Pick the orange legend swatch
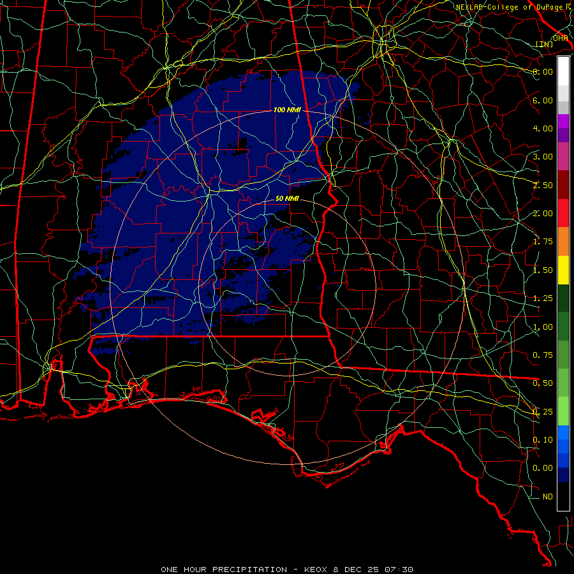The width and height of the screenshot is (574, 574). click(563, 241)
